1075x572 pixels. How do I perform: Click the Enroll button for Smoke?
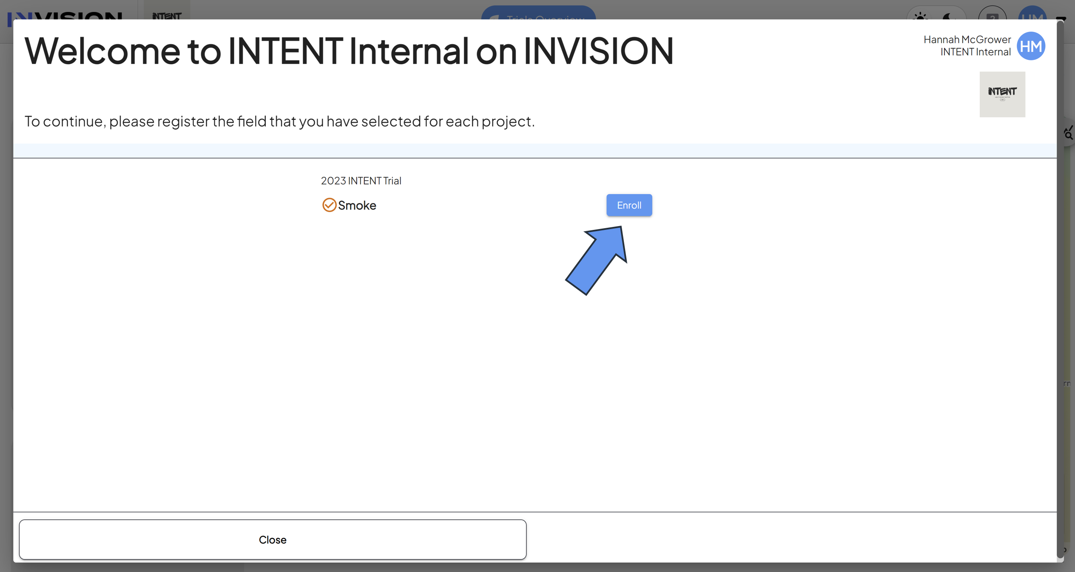click(x=629, y=205)
